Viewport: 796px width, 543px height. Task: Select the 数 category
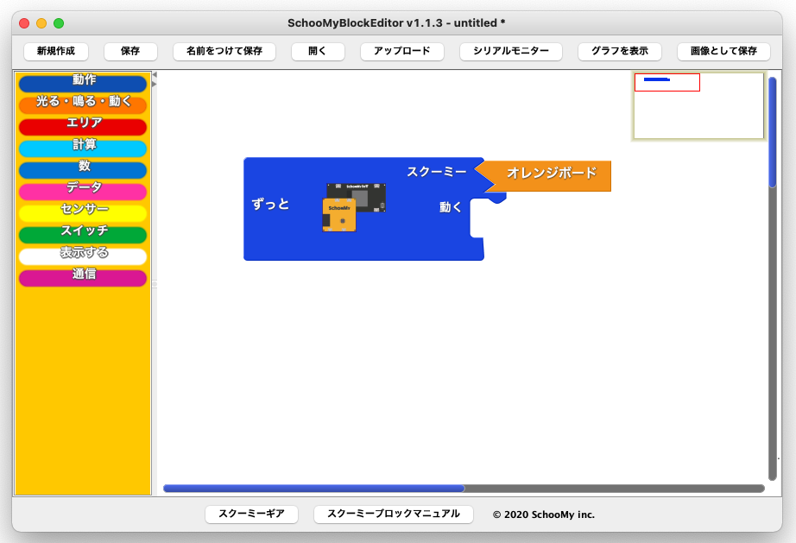click(83, 169)
